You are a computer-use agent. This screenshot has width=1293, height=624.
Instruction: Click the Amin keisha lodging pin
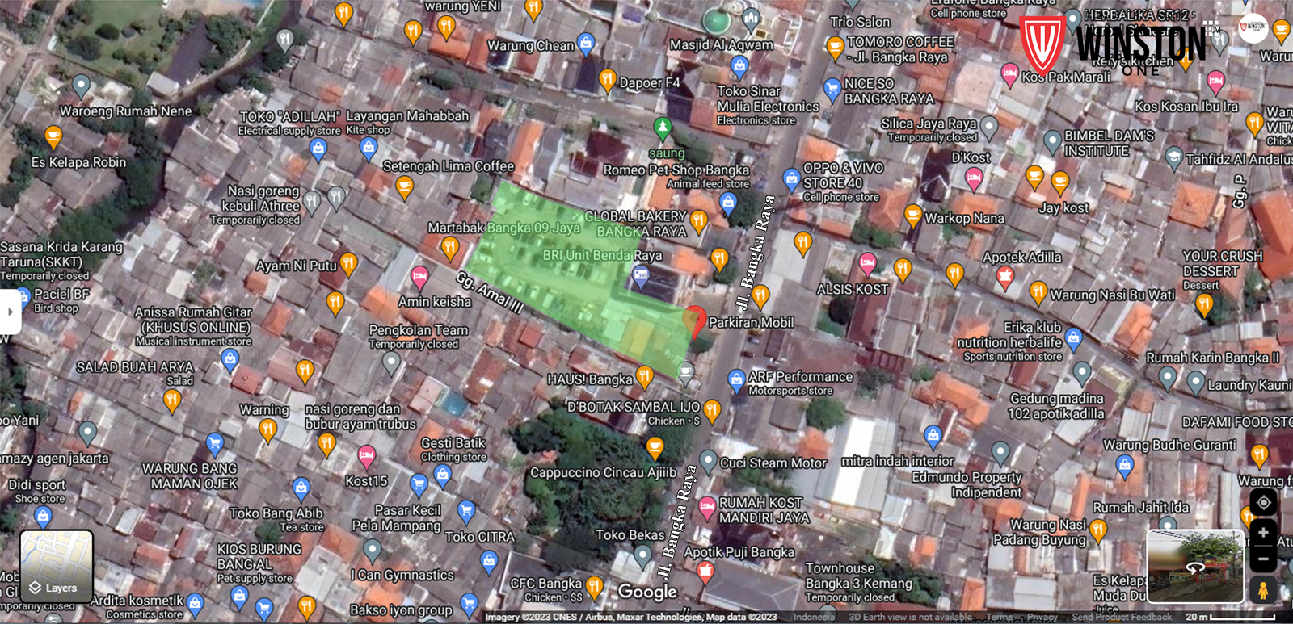pos(419,278)
